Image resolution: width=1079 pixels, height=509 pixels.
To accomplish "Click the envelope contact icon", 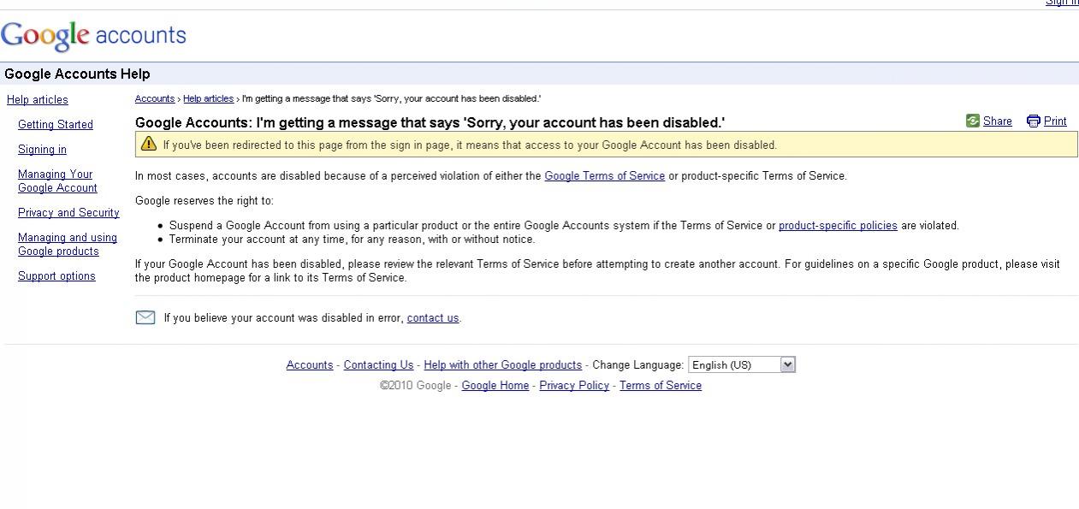I will (145, 317).
